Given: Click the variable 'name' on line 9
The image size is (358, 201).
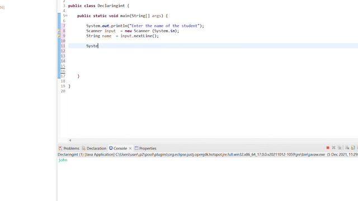Looking at the screenshot, I should click(107, 36).
